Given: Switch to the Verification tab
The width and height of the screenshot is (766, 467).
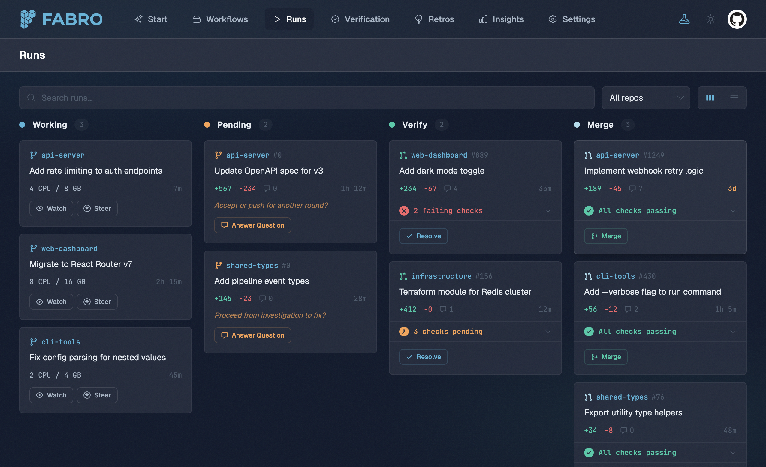Looking at the screenshot, I should [x=360, y=19].
